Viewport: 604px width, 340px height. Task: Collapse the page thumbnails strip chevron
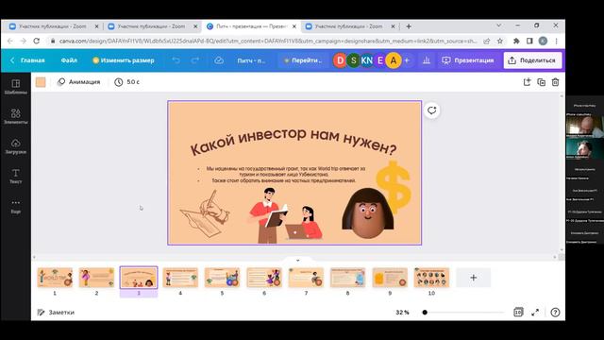pos(297,261)
